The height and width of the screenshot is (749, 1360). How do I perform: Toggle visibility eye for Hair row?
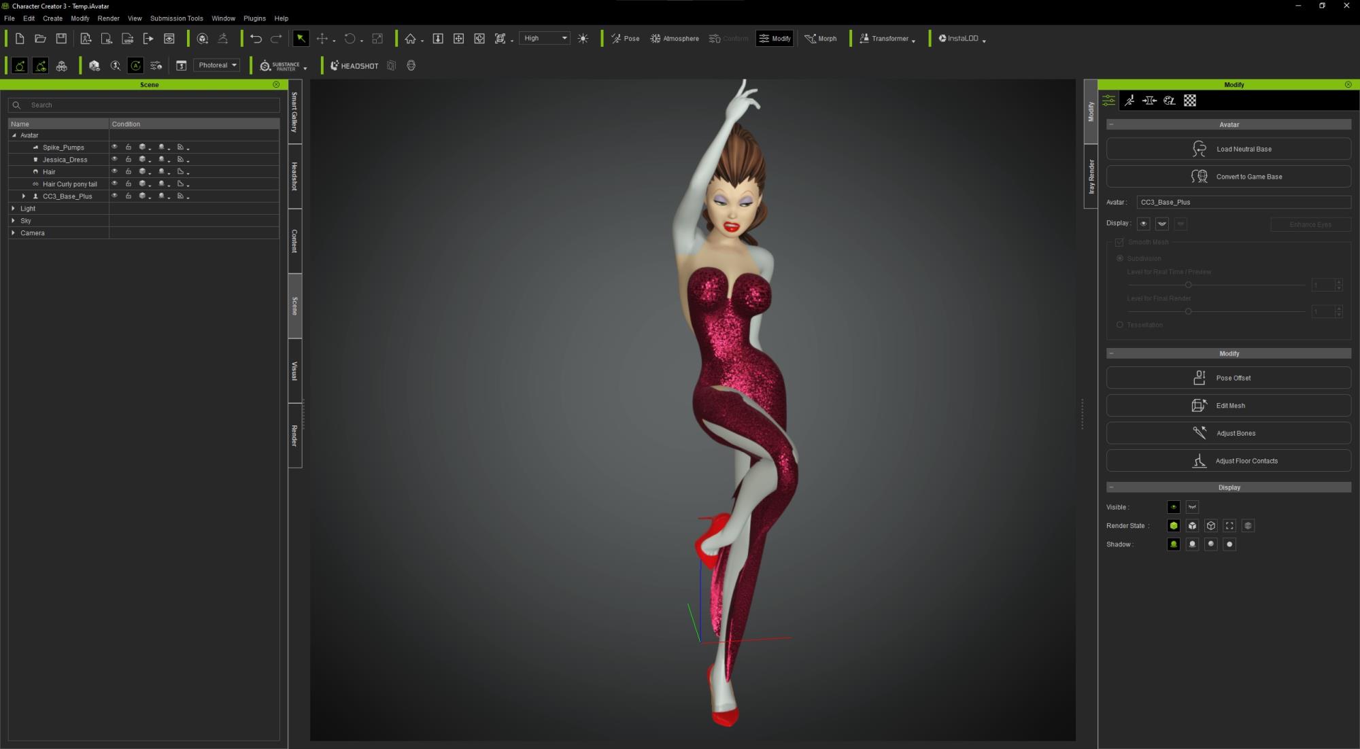coord(114,171)
